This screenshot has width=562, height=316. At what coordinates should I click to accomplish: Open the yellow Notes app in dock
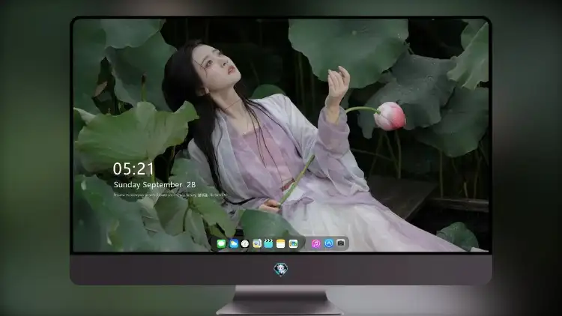[281, 243]
